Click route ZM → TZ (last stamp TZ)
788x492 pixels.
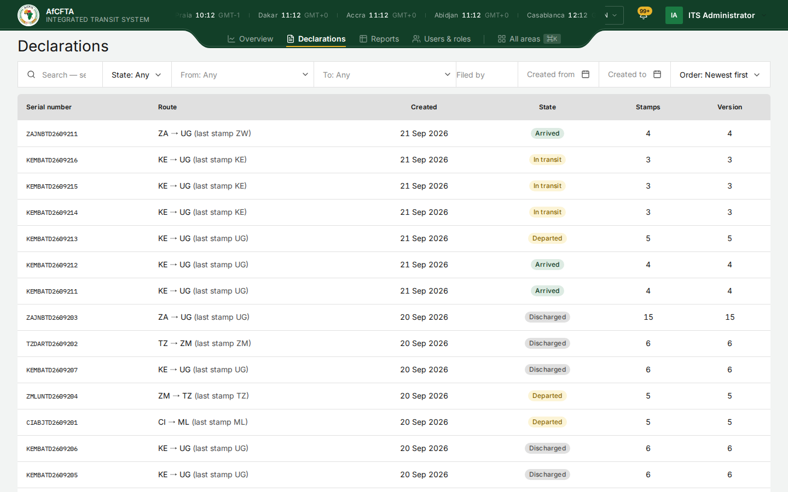pos(204,396)
